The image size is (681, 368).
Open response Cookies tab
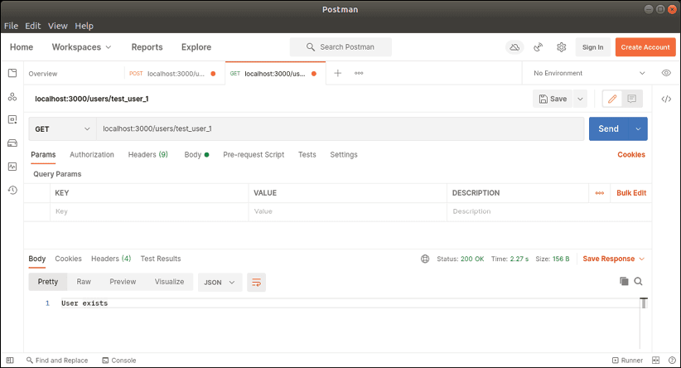point(68,259)
